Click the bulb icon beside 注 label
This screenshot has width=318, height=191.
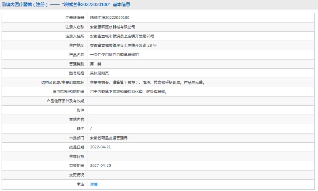(x=78, y=184)
